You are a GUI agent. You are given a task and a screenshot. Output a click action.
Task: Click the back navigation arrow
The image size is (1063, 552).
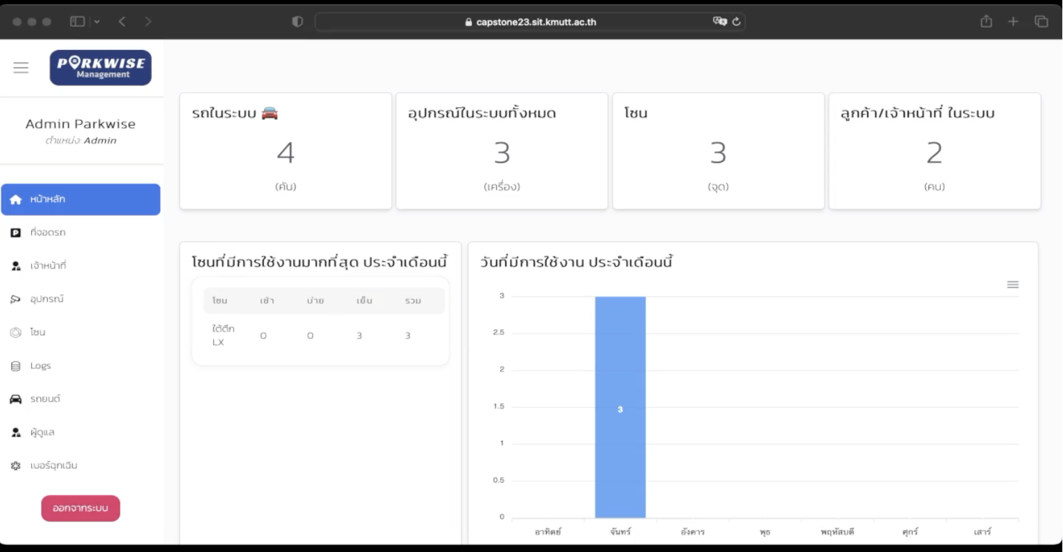pos(121,21)
